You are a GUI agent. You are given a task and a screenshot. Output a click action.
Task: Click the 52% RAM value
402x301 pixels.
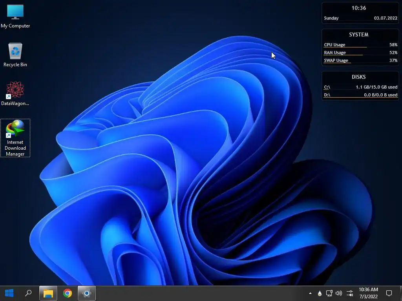click(393, 53)
